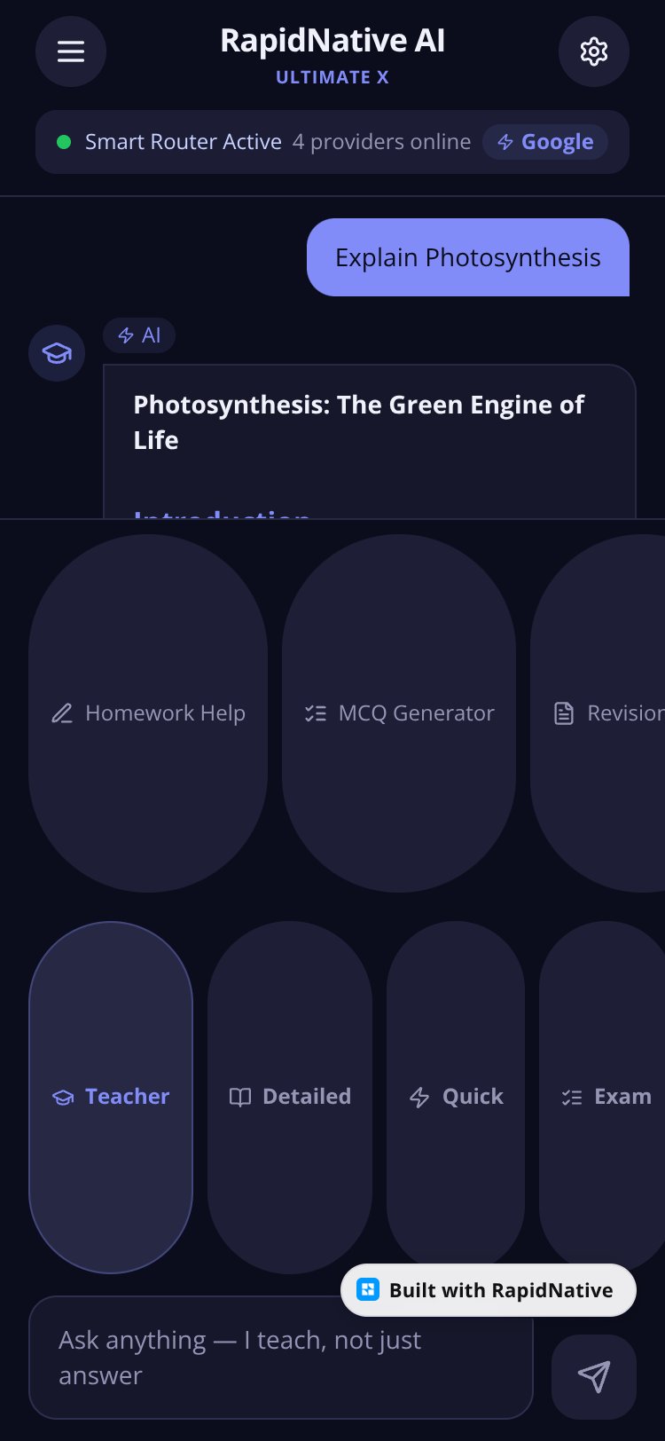665x1441 pixels.
Task: Send the message with paper plane icon
Action: click(594, 1377)
